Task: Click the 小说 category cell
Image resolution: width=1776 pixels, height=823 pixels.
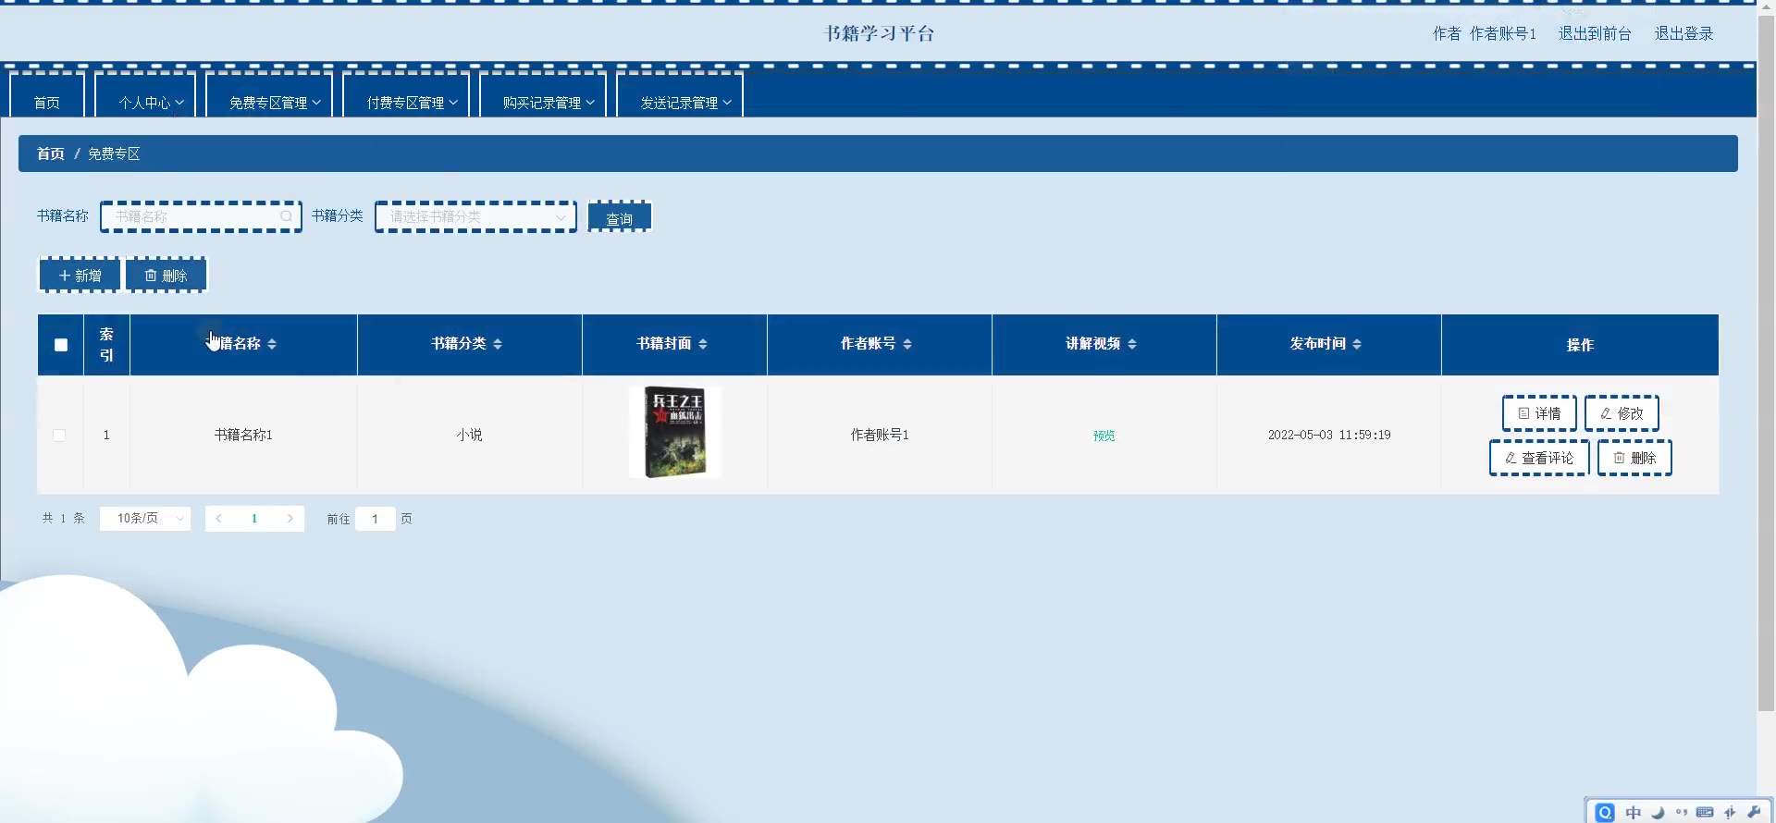Action: click(469, 435)
